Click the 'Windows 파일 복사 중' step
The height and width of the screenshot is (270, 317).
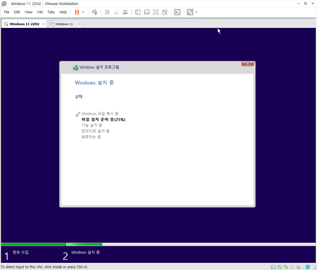(100, 114)
